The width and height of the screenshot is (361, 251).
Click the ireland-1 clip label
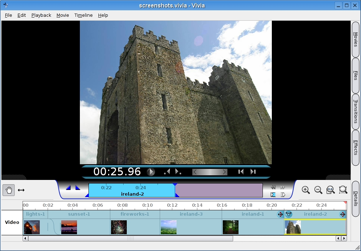(253, 214)
